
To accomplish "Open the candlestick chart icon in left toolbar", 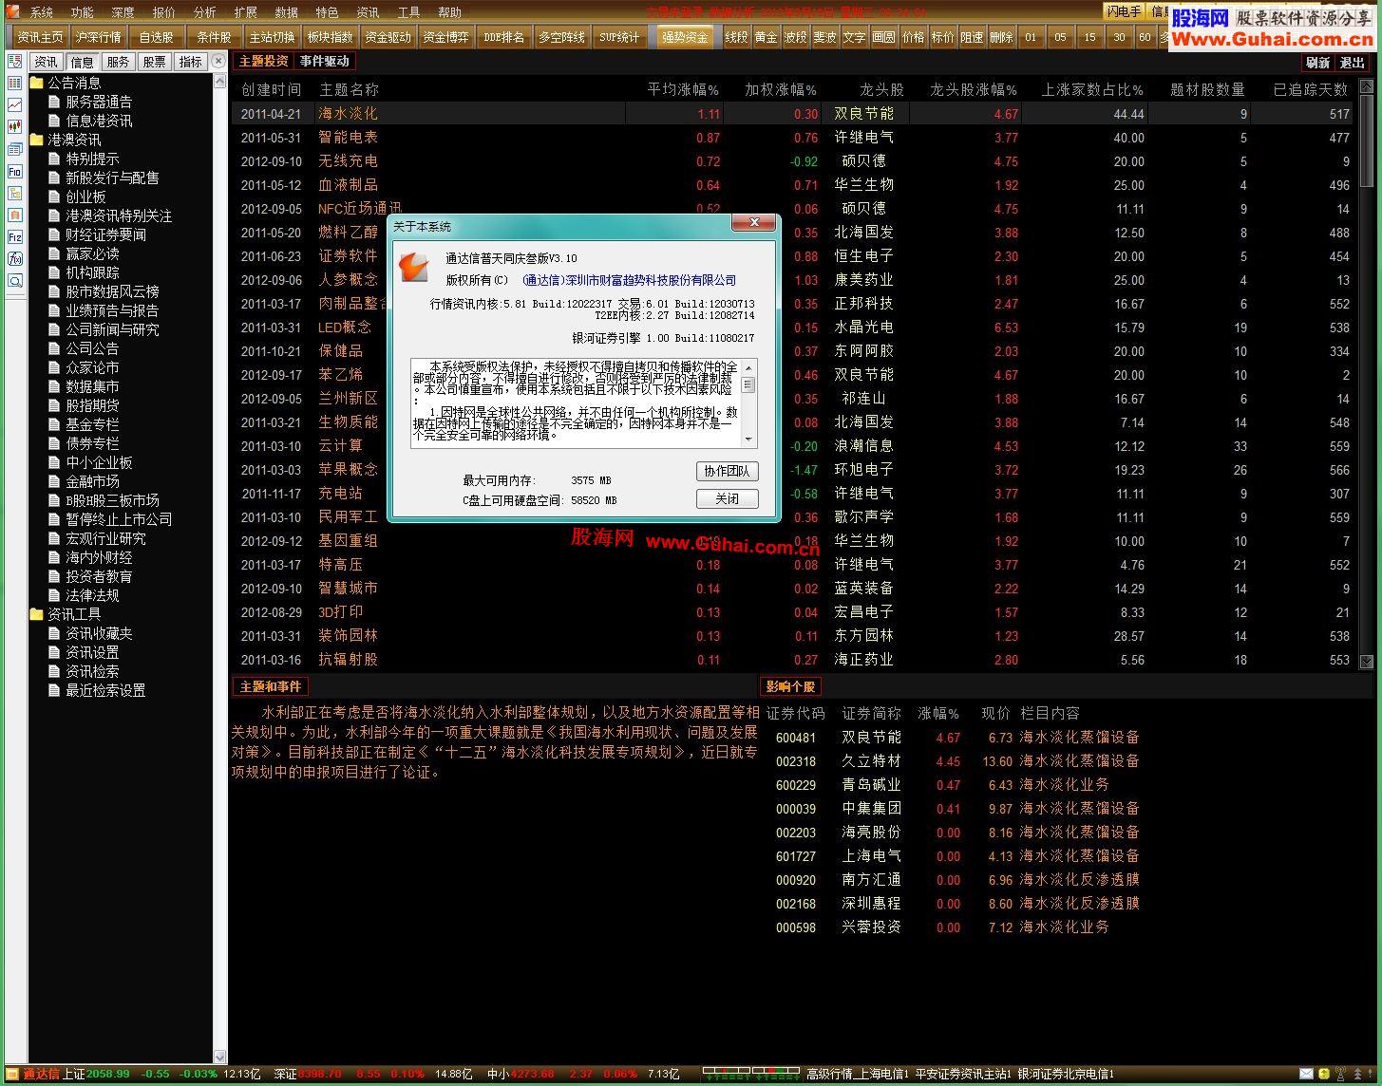I will coord(14,127).
